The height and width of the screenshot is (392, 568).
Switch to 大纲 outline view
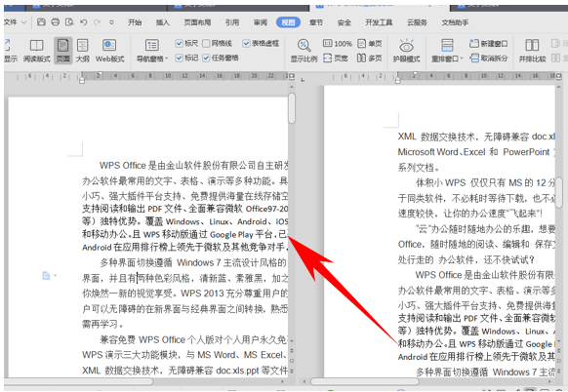(83, 51)
